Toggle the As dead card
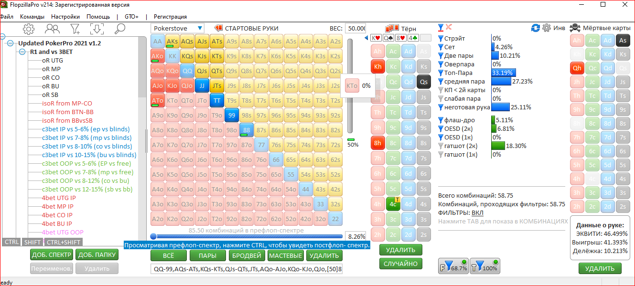Viewport: 635px width, 286px height. tap(623, 41)
